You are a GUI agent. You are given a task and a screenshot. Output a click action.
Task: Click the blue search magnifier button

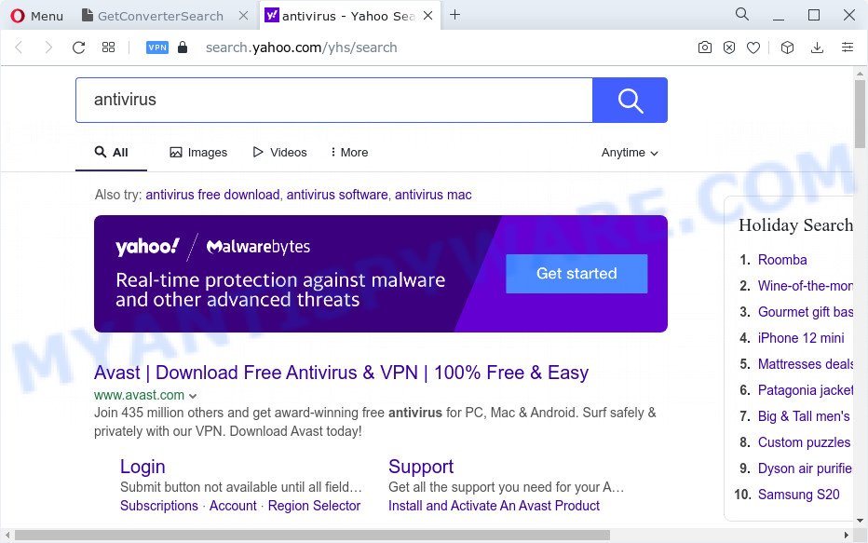coord(630,100)
